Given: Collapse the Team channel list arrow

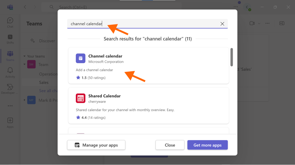Looking at the screenshot, I should coord(24,64).
